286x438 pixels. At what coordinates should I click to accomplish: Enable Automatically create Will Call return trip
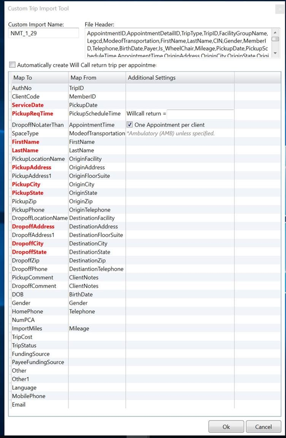pos(12,65)
